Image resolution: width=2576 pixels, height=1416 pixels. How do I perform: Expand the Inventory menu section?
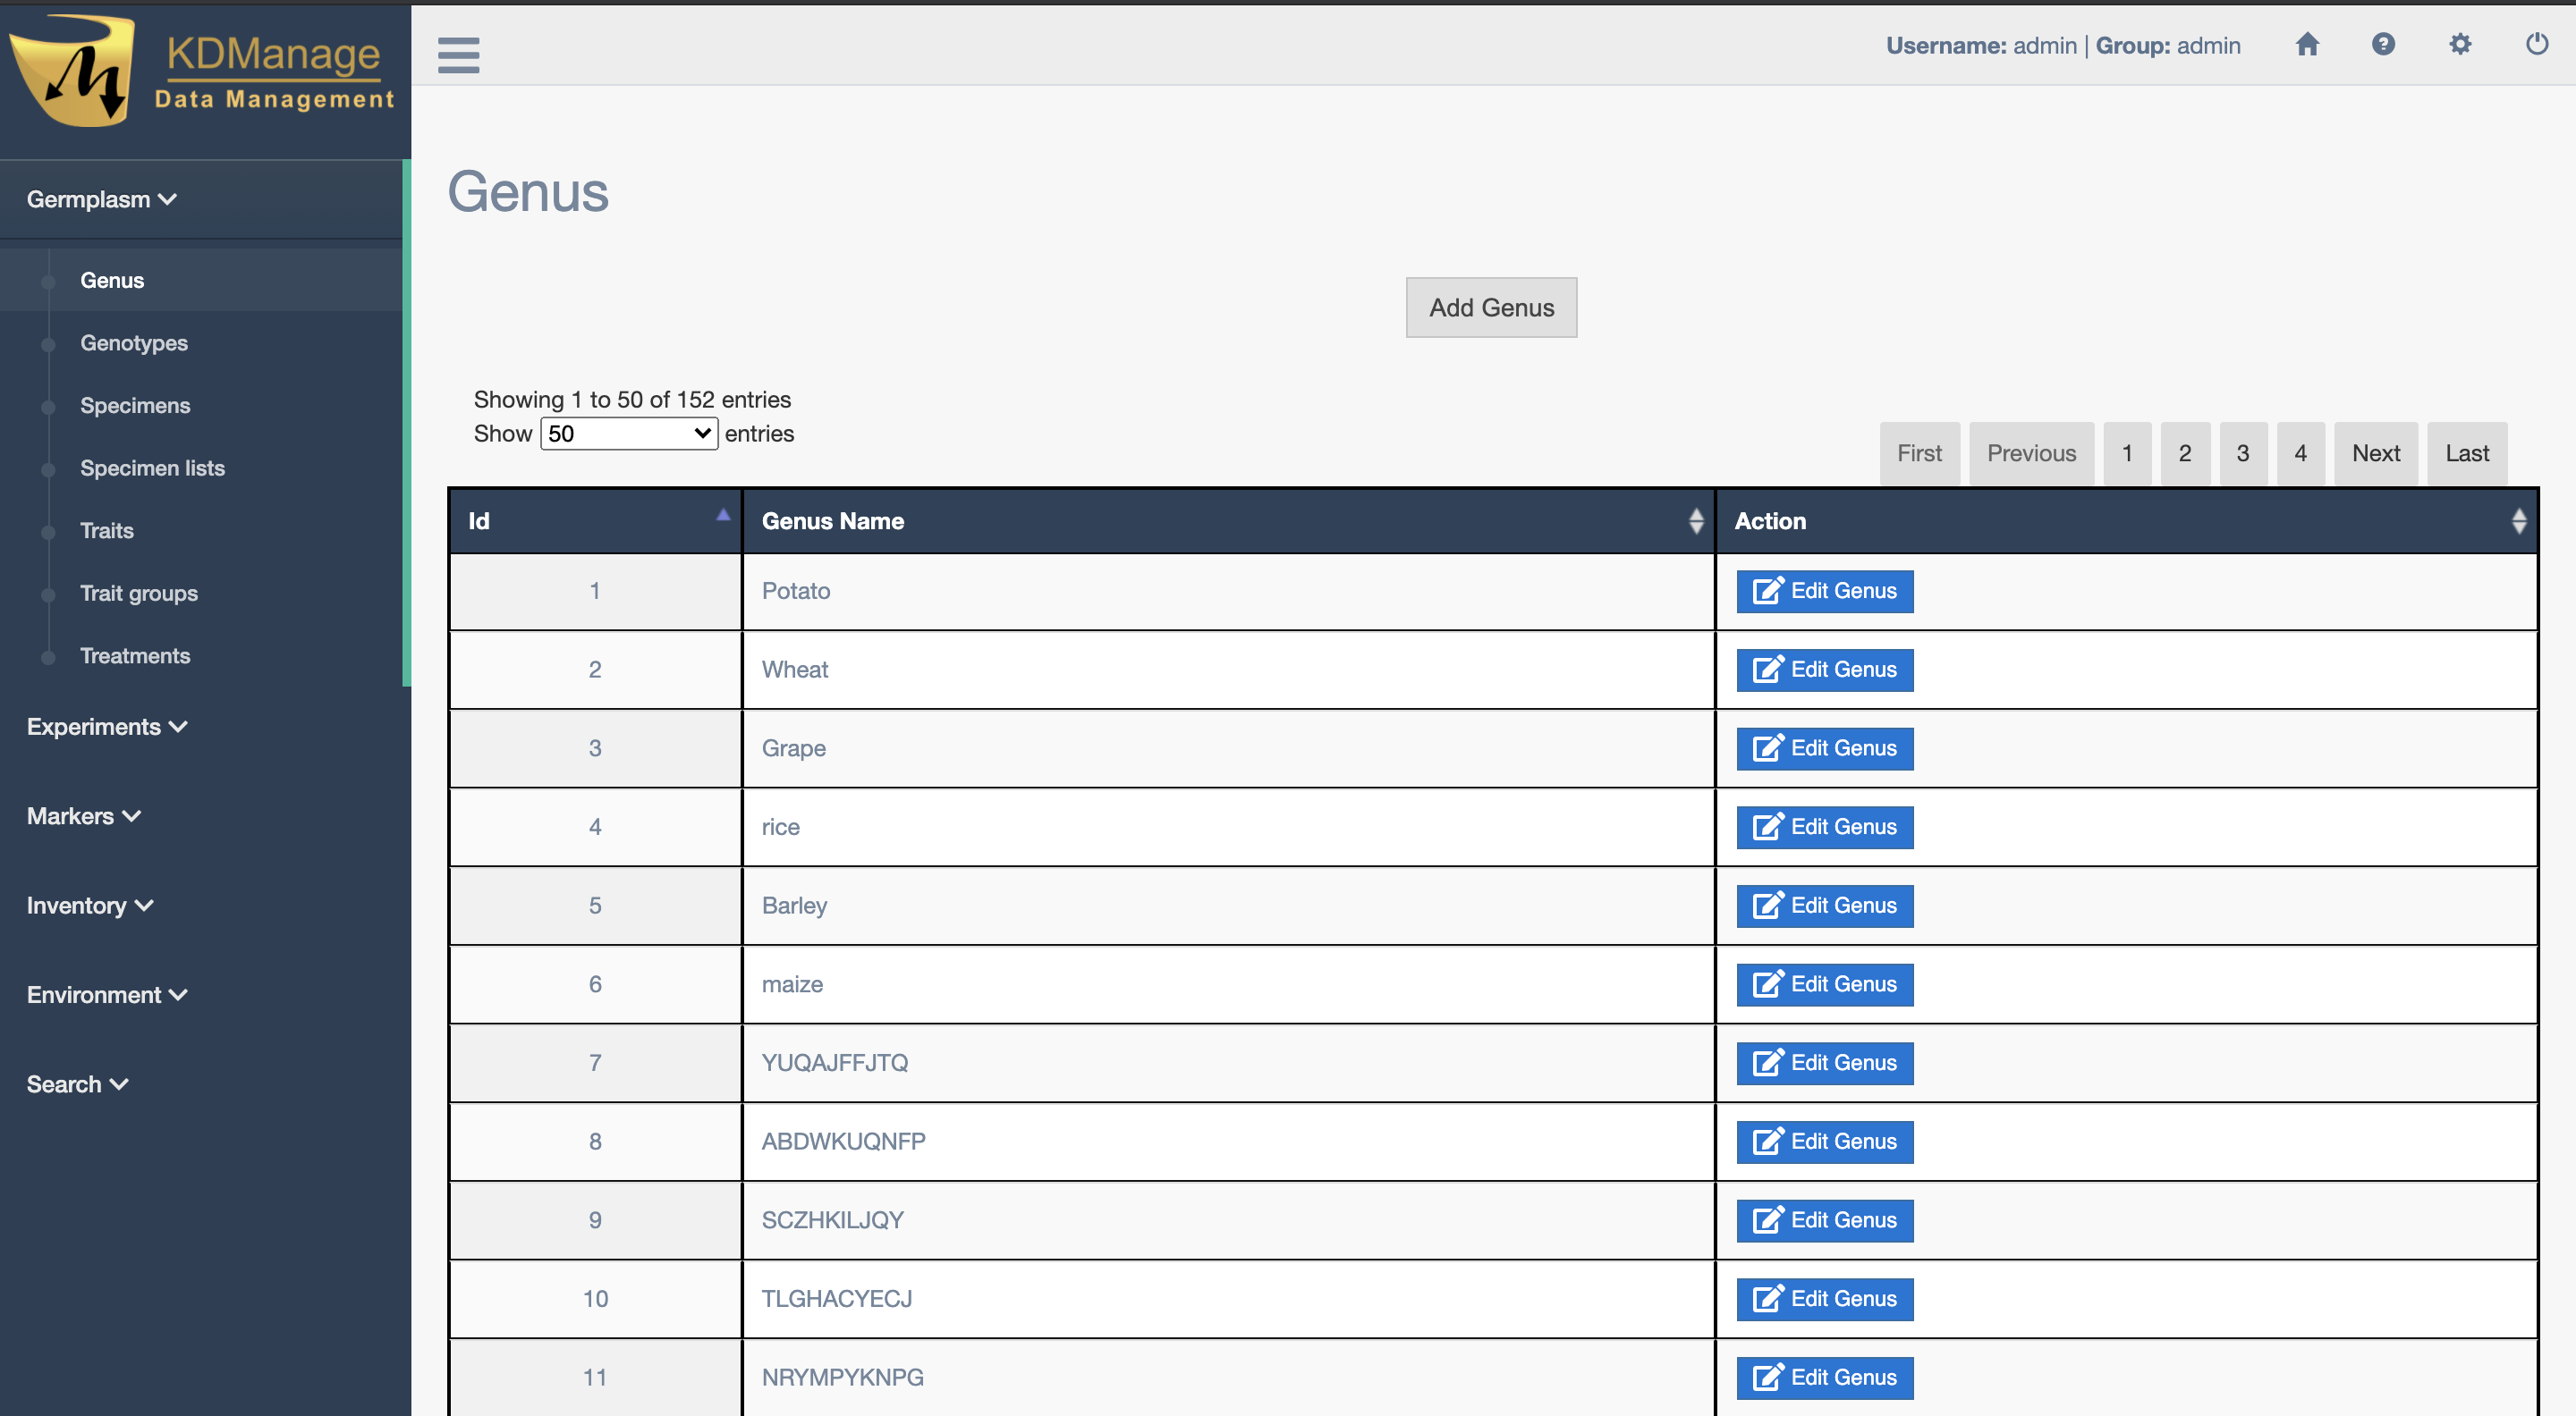(89, 906)
